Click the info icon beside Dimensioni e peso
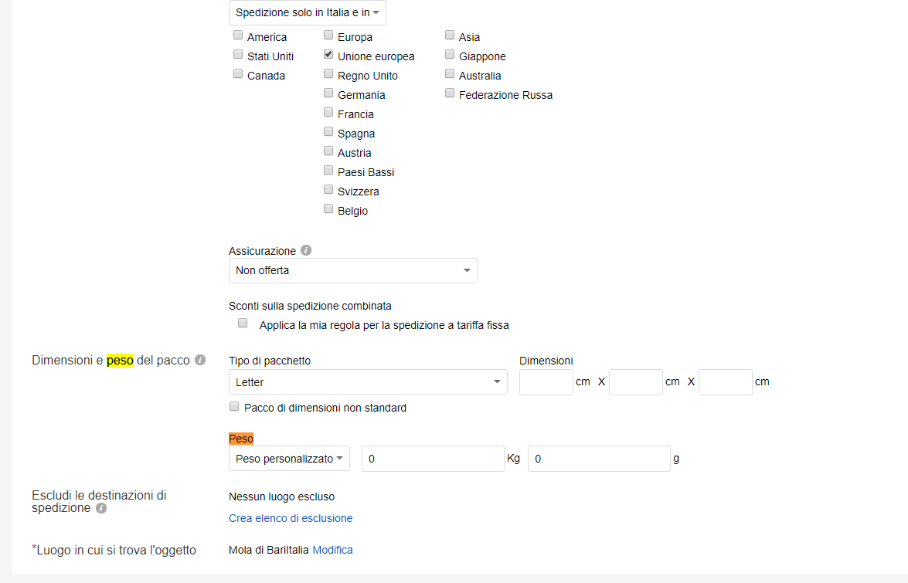The width and height of the screenshot is (908, 583). (200, 360)
